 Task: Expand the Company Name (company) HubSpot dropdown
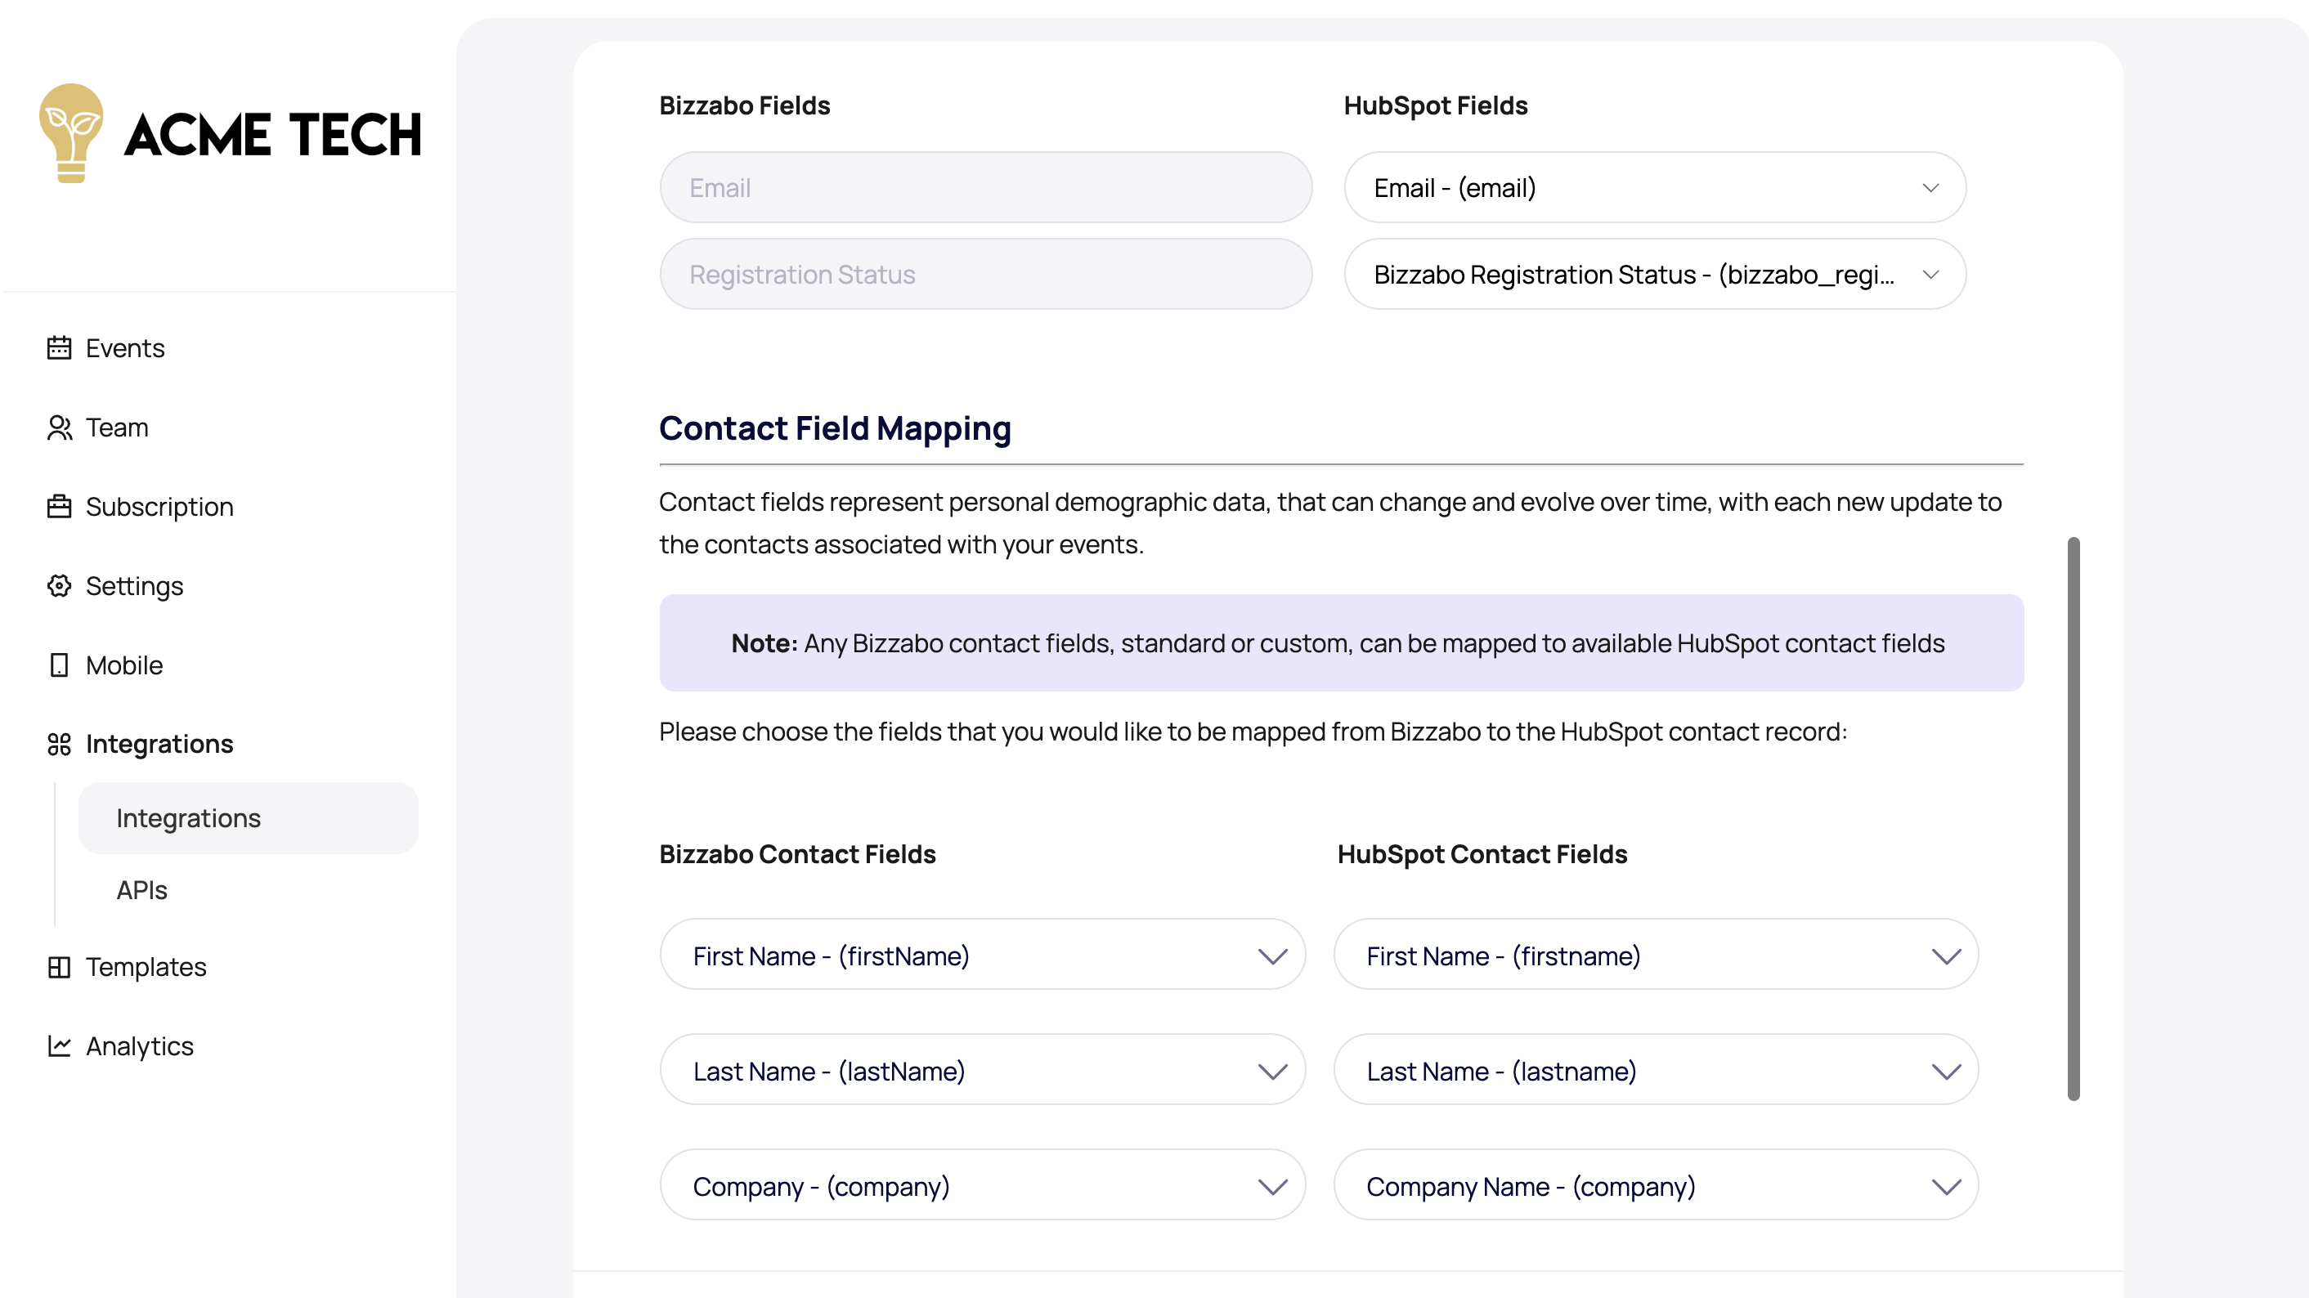(x=1656, y=1185)
